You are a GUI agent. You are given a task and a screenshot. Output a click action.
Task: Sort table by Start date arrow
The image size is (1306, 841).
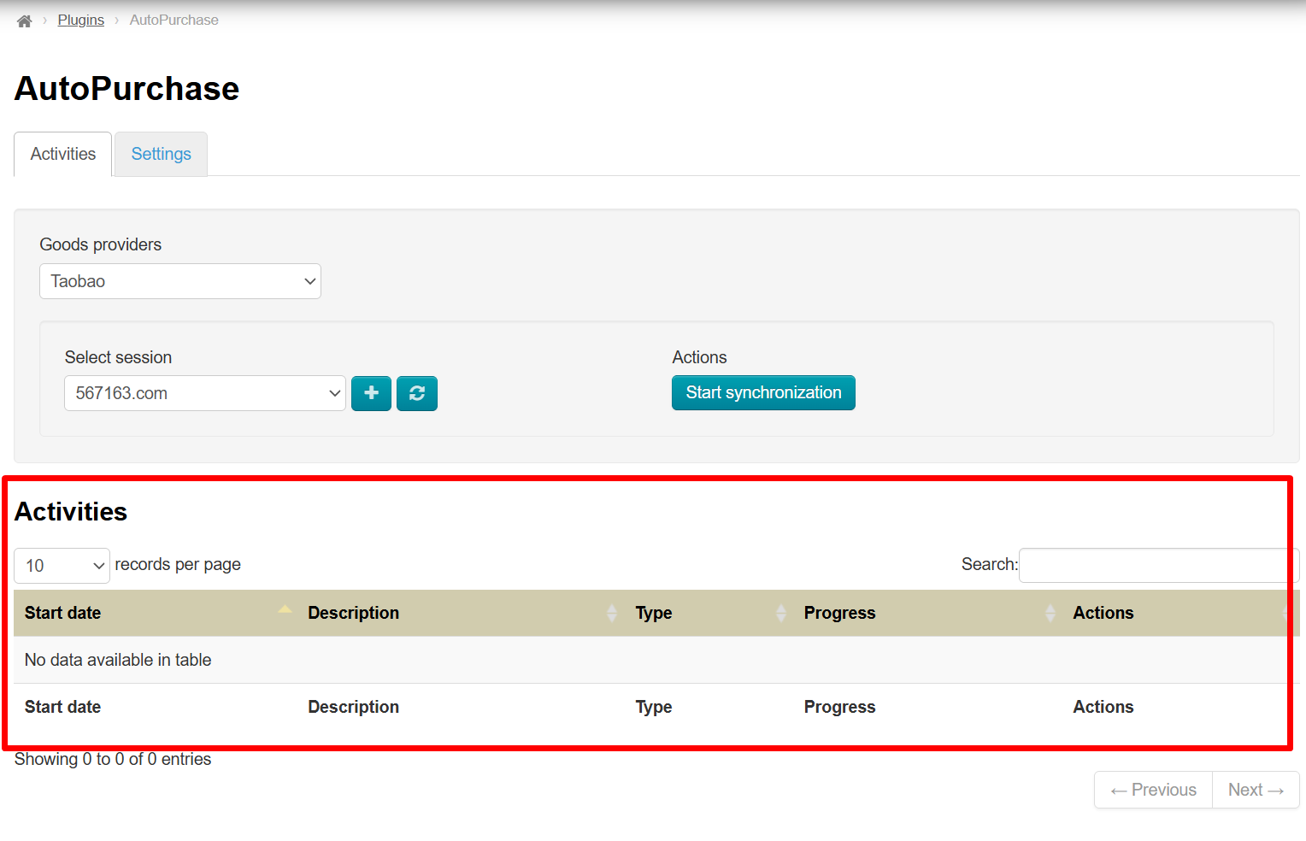point(285,610)
